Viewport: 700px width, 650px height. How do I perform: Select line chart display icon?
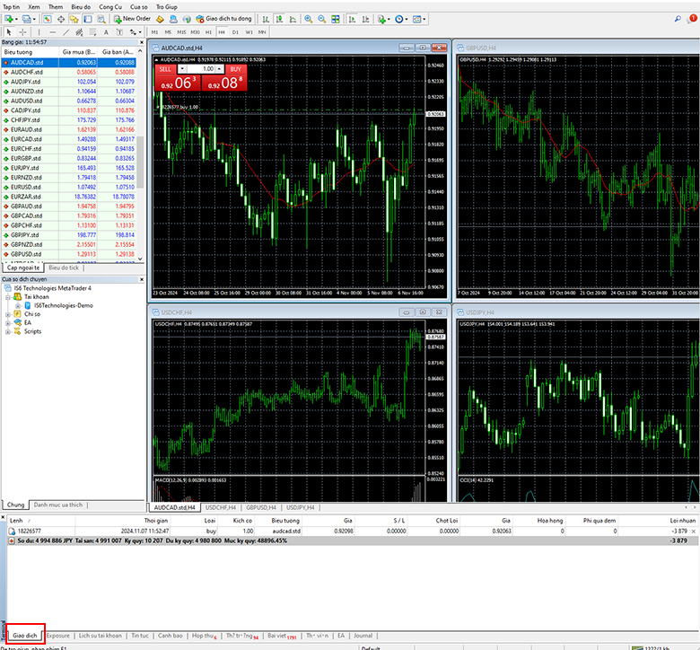pyautogui.click(x=293, y=19)
